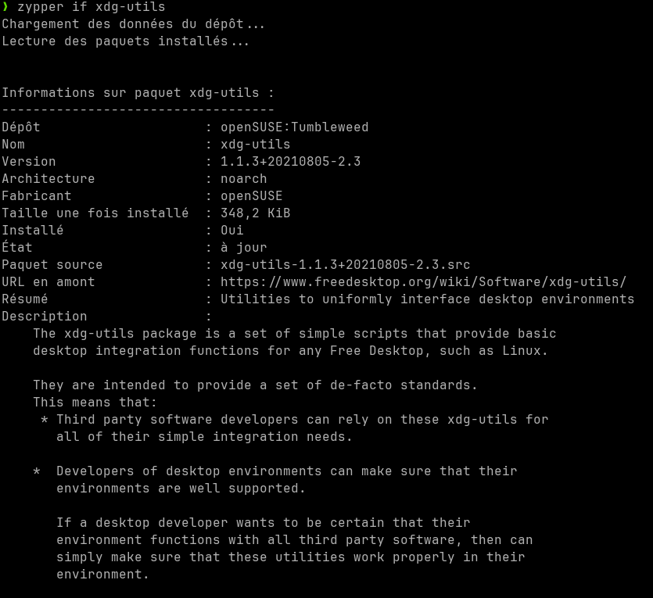
Task: Click the "Résumé" field label
Action: pyautogui.click(x=24, y=299)
